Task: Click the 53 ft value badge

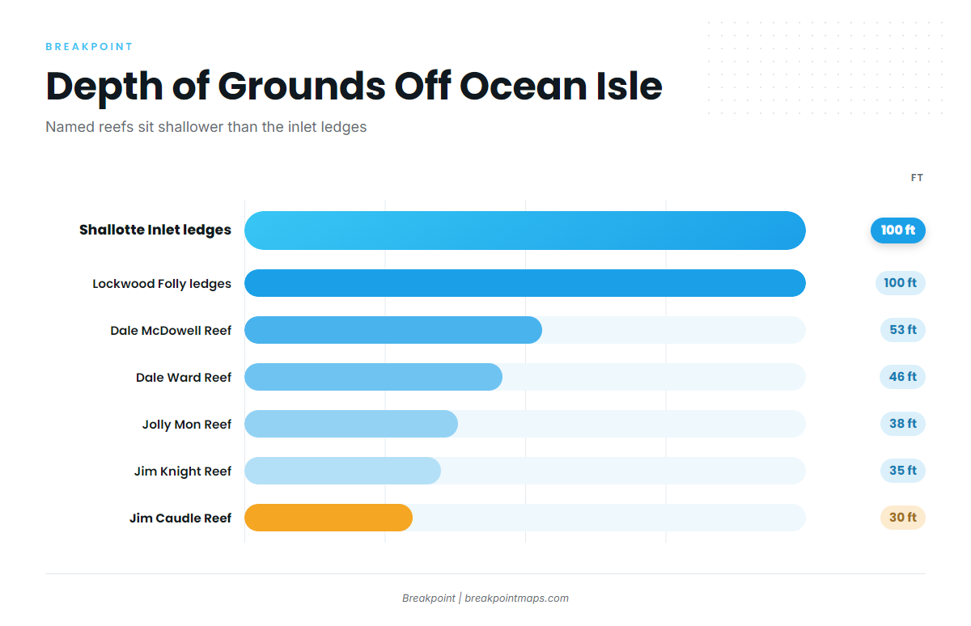Action: (903, 330)
